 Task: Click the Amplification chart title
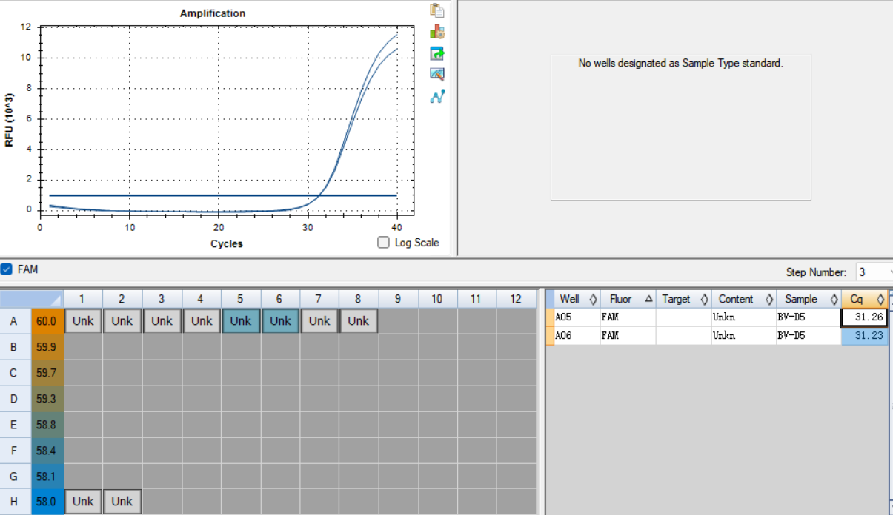tap(213, 13)
